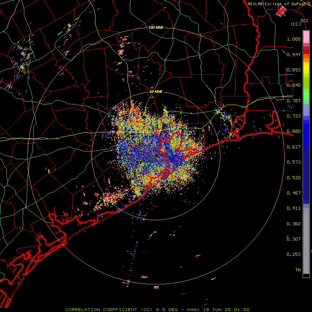
Task: Click the 0.360 scale value
Action: 294,224
